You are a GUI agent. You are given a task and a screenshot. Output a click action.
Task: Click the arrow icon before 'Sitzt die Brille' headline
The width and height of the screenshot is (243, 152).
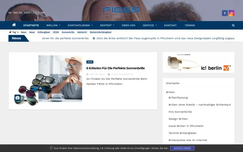pyautogui.click(x=94, y=39)
